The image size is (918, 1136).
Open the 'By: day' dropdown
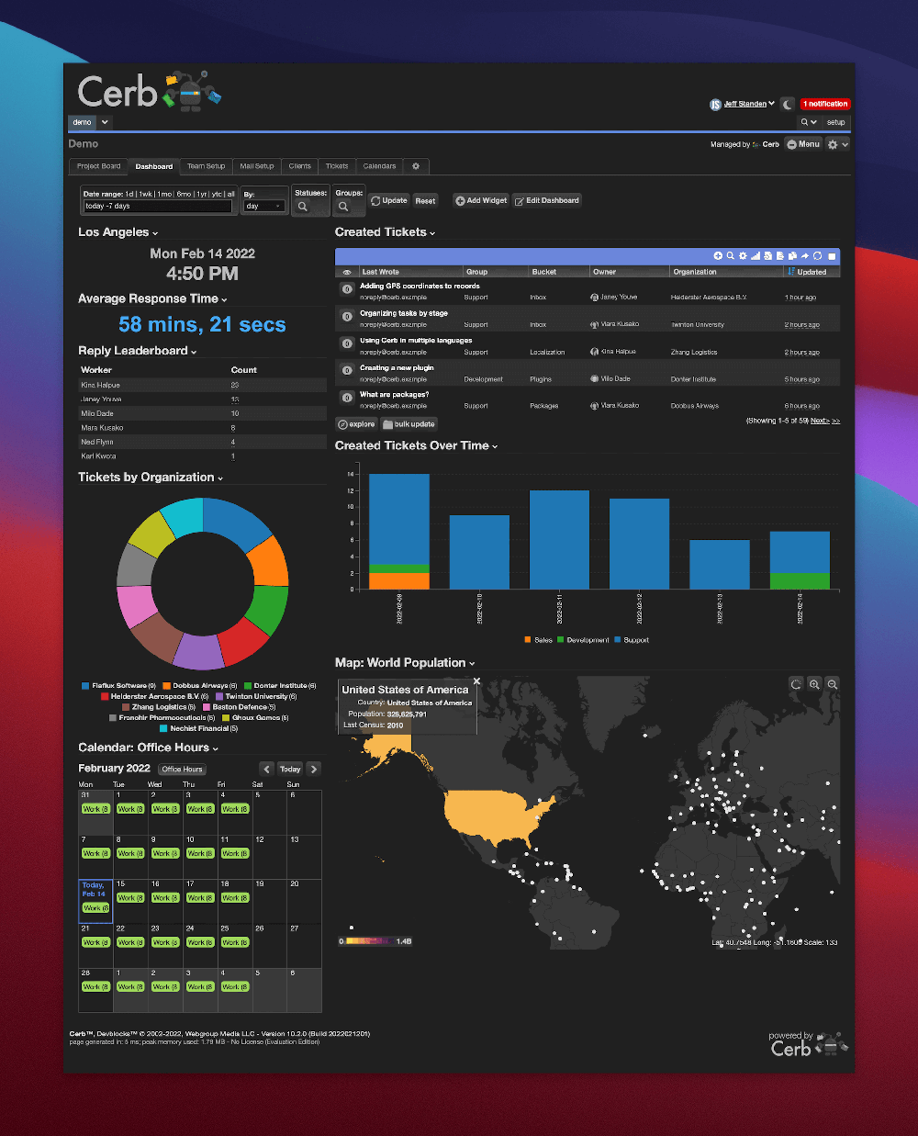point(263,205)
